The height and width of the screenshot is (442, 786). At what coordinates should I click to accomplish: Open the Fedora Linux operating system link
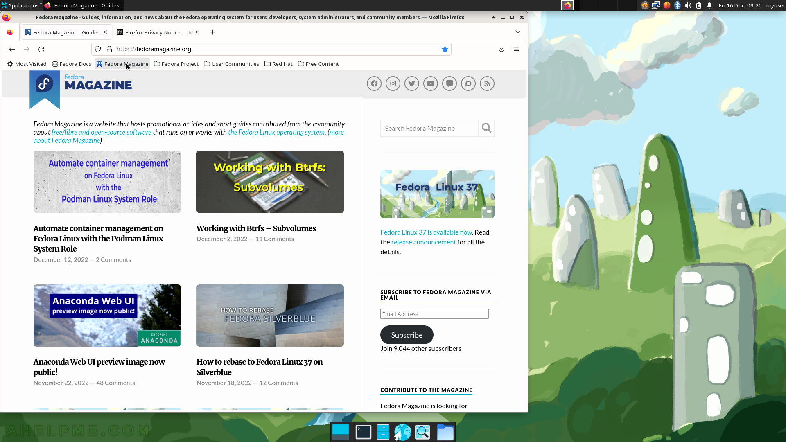[276, 132]
